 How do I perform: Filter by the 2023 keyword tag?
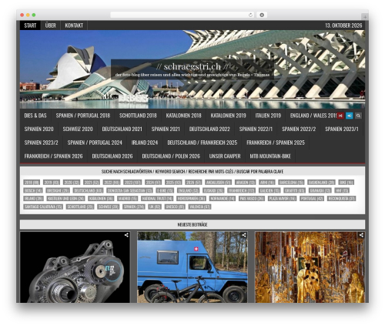click(x=132, y=183)
